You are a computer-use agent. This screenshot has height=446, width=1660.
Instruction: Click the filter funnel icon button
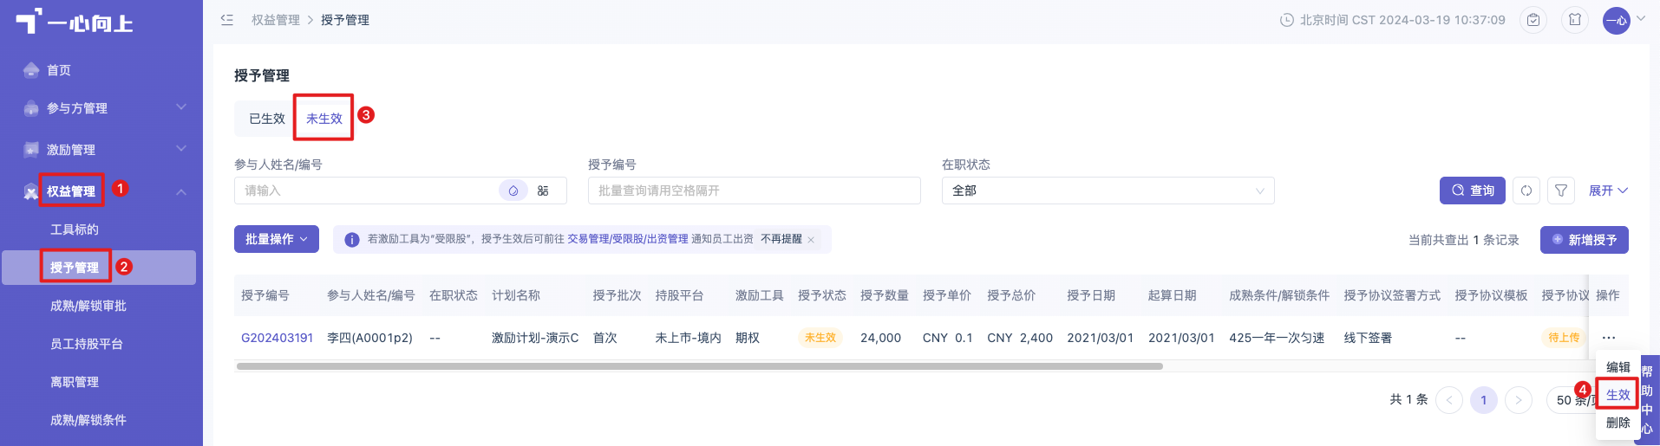[x=1561, y=191]
